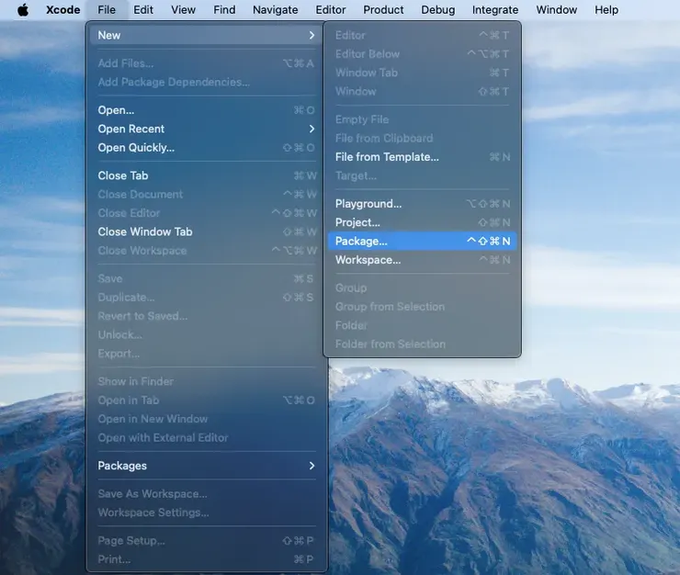Viewport: 680px width, 575px height.
Task: Click Show in Finder item
Action: (x=206, y=381)
